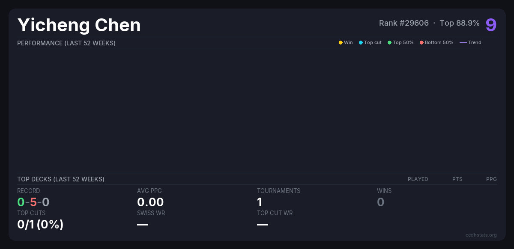The image size is (514, 249).
Task: Click the cyan Top cut legend dot
Action: [x=361, y=43]
